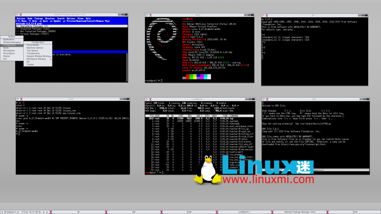381x214 pixels.
Task: Switch to next workspace with taskbar right arrow
Action: coord(19,212)
